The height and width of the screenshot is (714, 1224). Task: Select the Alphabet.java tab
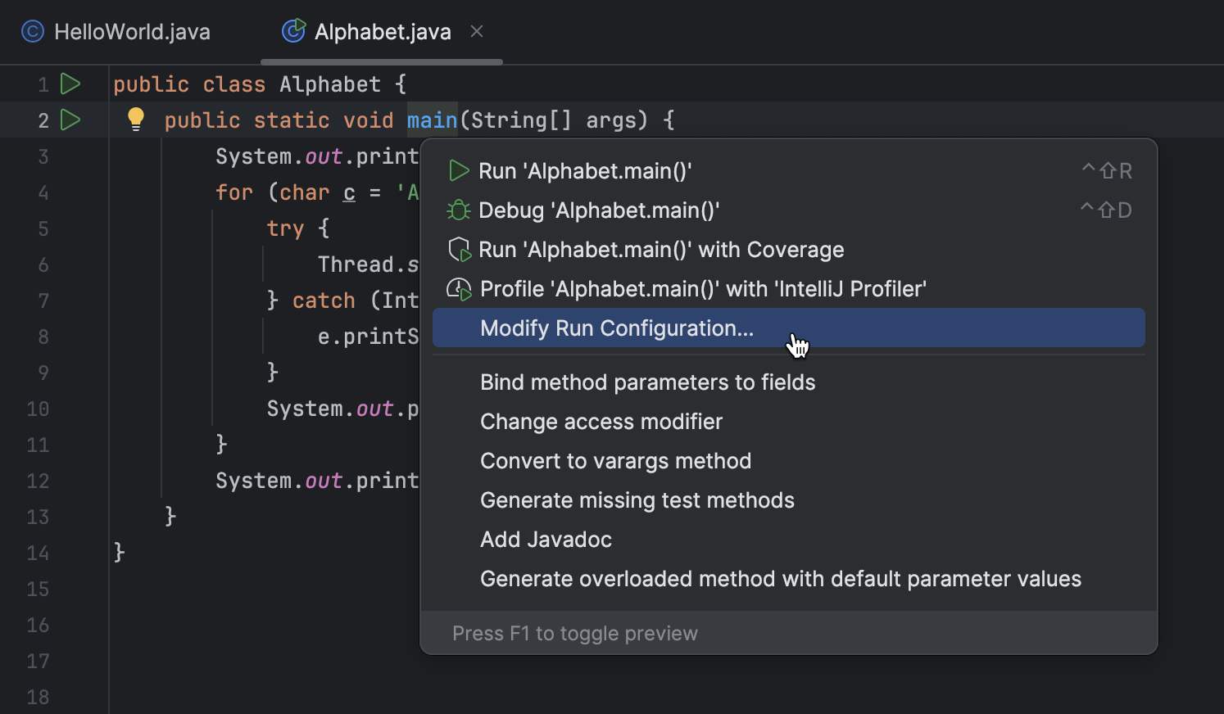pyautogui.click(x=382, y=31)
